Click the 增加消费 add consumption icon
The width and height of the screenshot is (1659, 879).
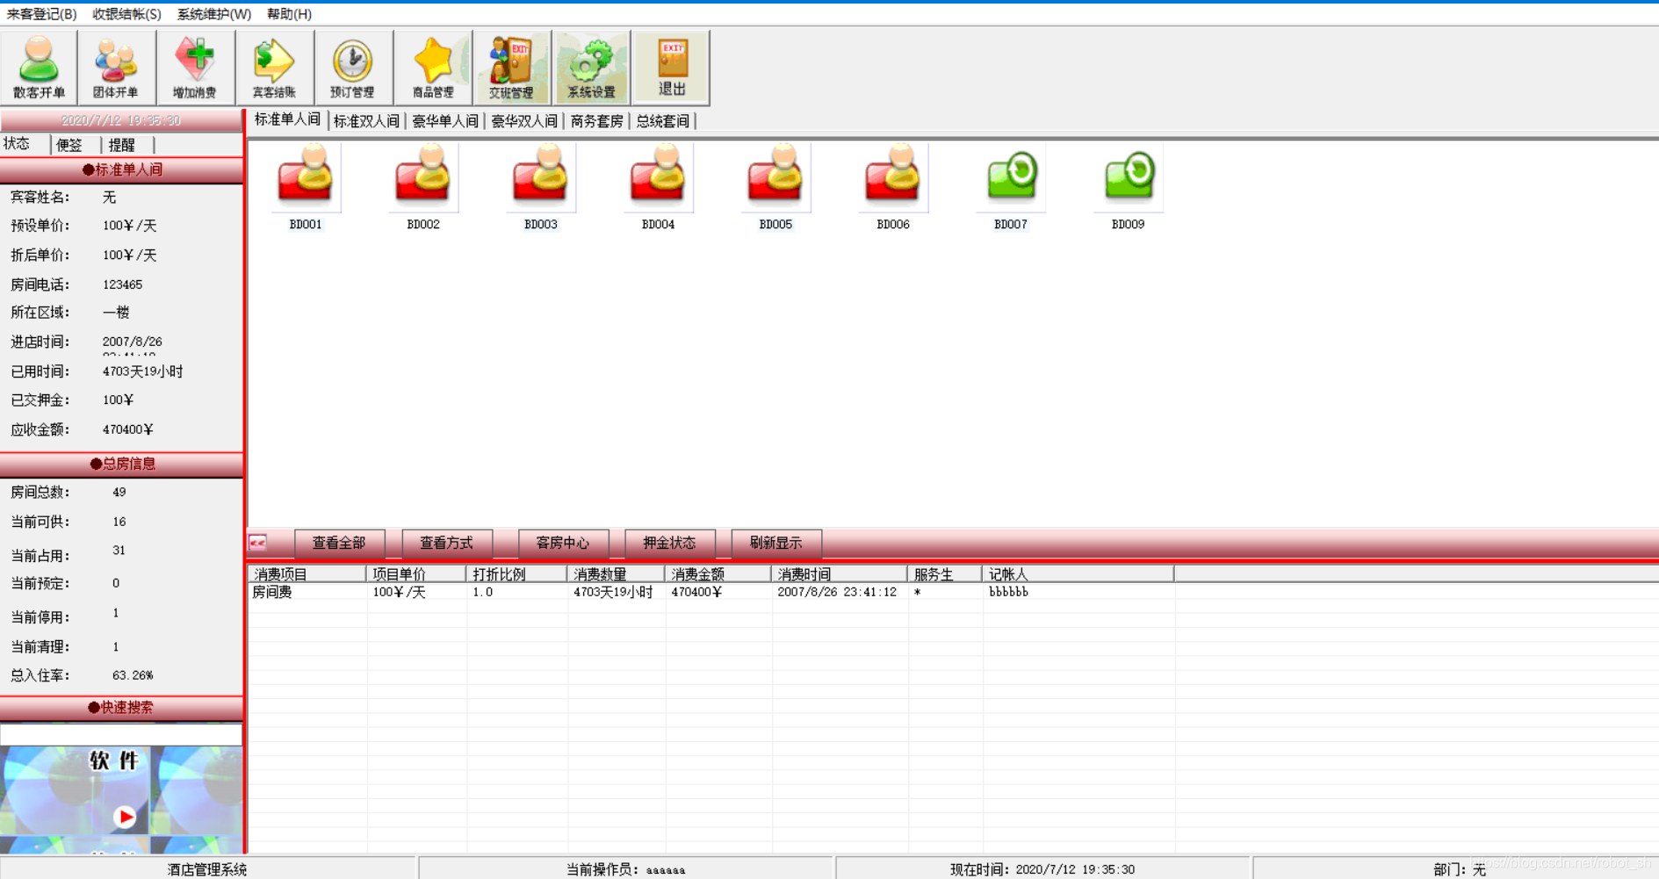pyautogui.click(x=195, y=68)
